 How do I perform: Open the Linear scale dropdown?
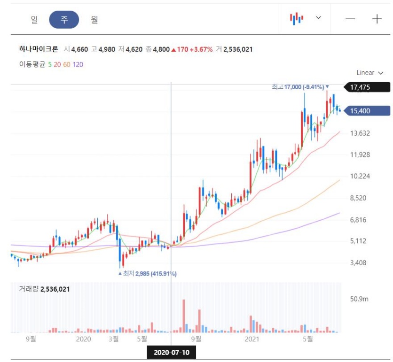click(x=370, y=73)
